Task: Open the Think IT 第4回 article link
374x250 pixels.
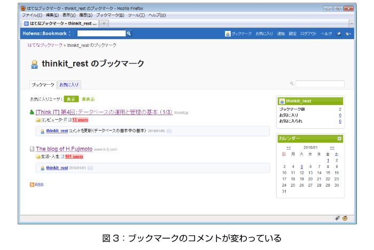Action: tap(104, 112)
